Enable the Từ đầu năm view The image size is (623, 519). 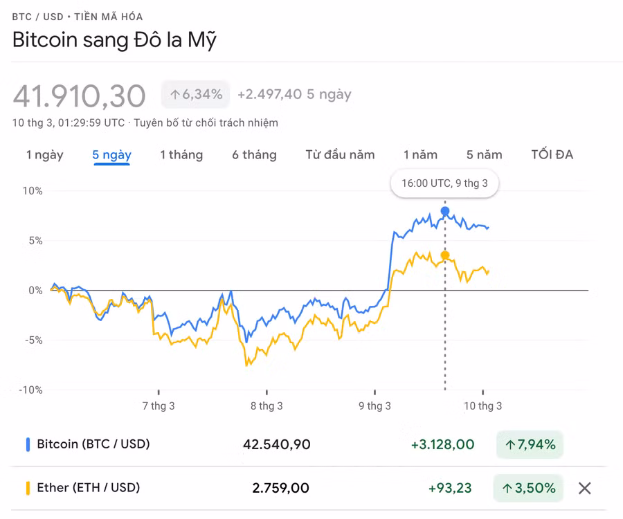pyautogui.click(x=340, y=155)
